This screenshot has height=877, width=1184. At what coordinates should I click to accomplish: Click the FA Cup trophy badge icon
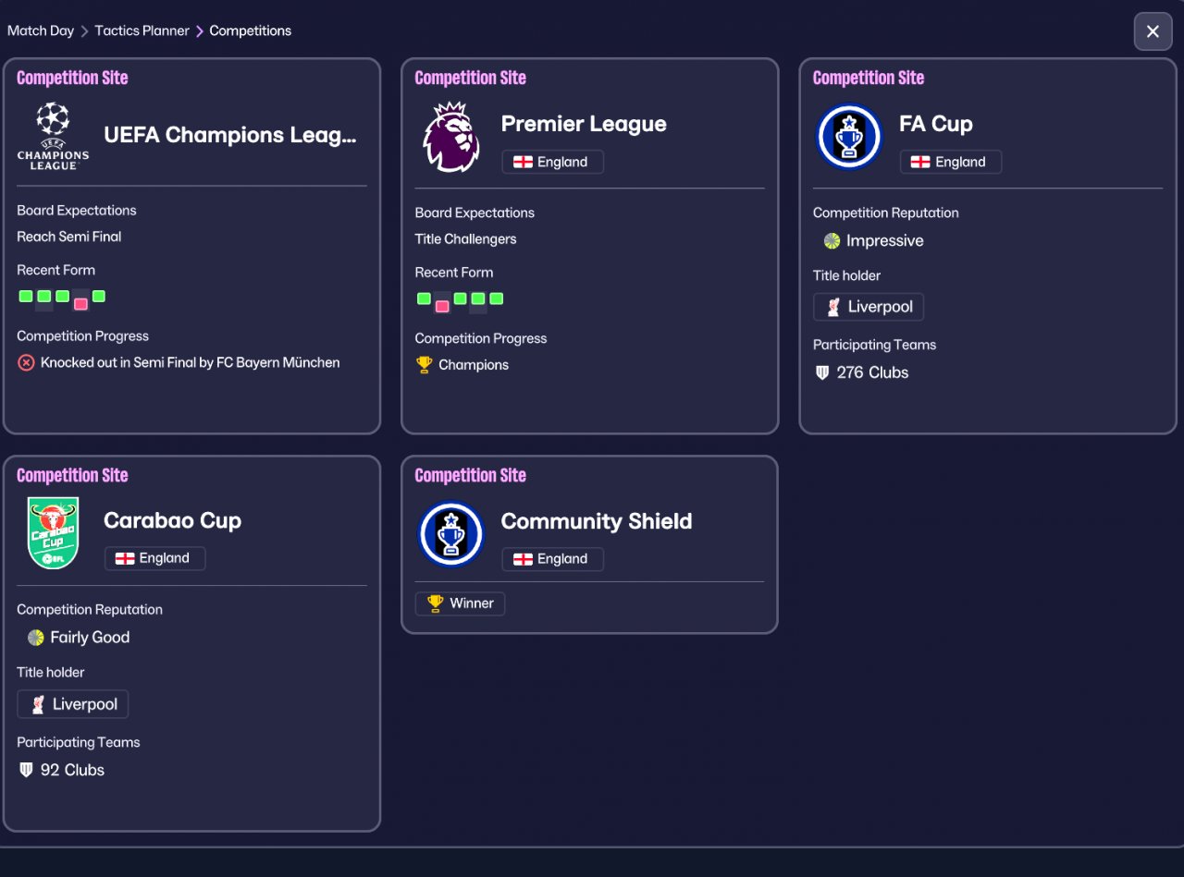pyautogui.click(x=849, y=137)
